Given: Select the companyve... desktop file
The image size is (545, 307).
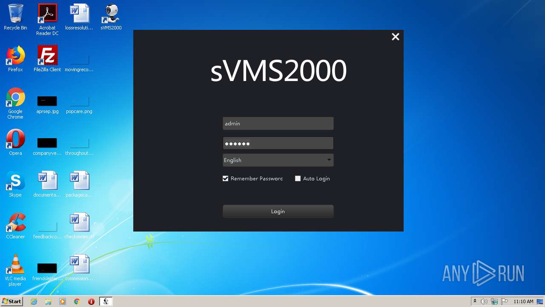Looking at the screenshot, I should [47, 147].
